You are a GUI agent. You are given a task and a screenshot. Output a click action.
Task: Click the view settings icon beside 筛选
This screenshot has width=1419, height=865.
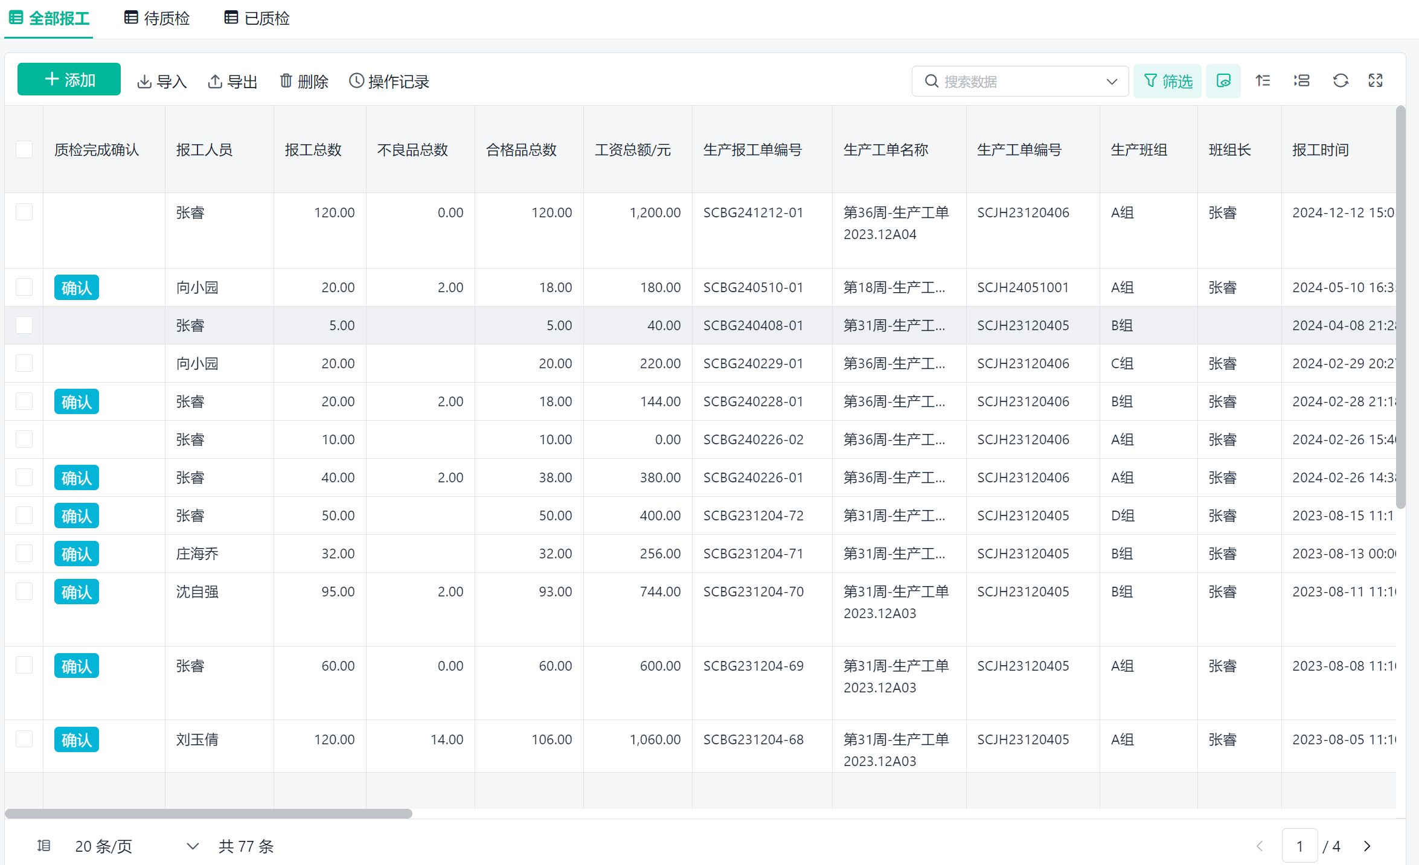coord(1223,81)
